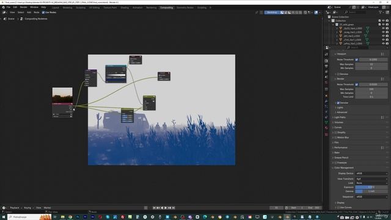Enable the Motion Blur checkbox
Screen dimensions: 391x220
pyautogui.click(x=335, y=137)
